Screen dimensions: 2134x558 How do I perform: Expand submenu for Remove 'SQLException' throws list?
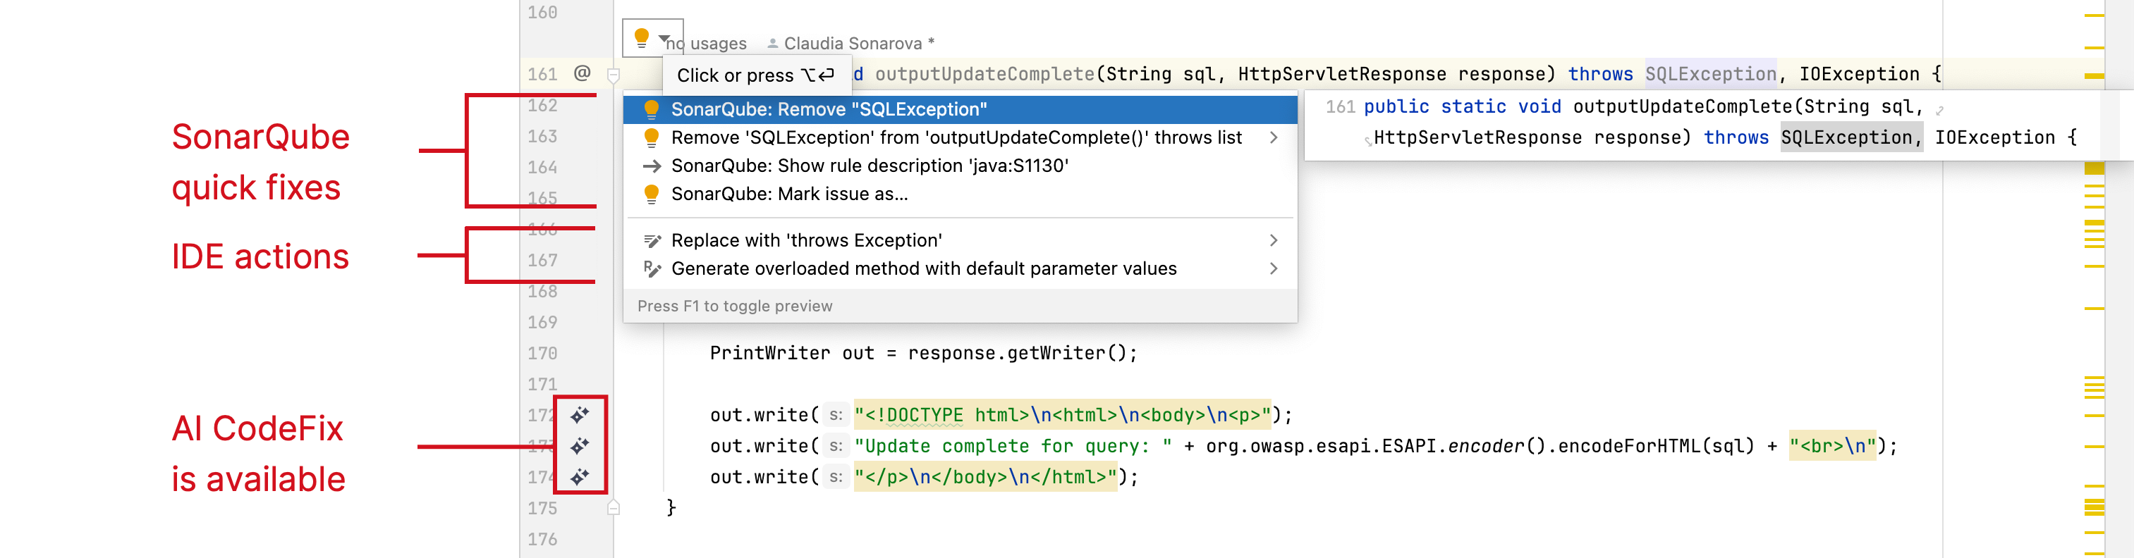[1273, 137]
